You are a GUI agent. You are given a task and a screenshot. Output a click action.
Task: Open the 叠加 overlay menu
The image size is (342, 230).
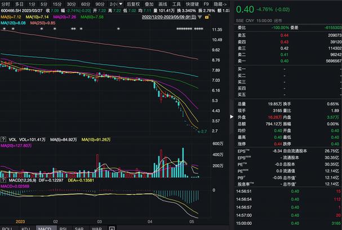pyautogui.click(x=149, y=4)
